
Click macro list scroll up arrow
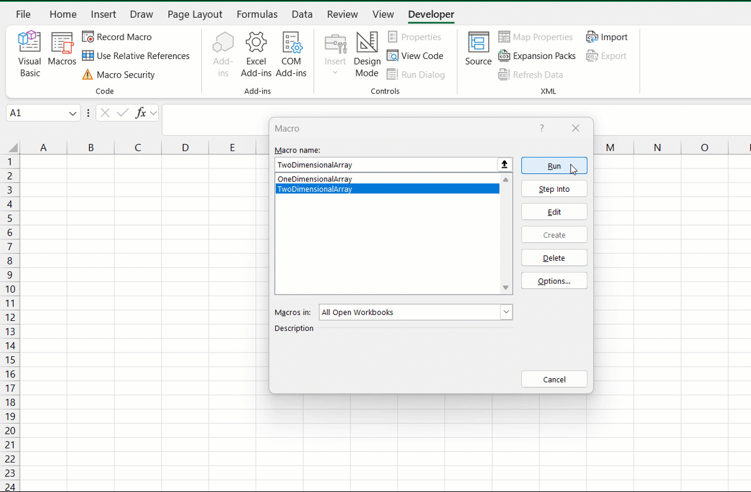(506, 180)
